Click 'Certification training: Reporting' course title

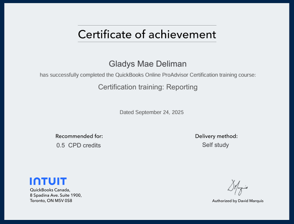[x=148, y=87]
